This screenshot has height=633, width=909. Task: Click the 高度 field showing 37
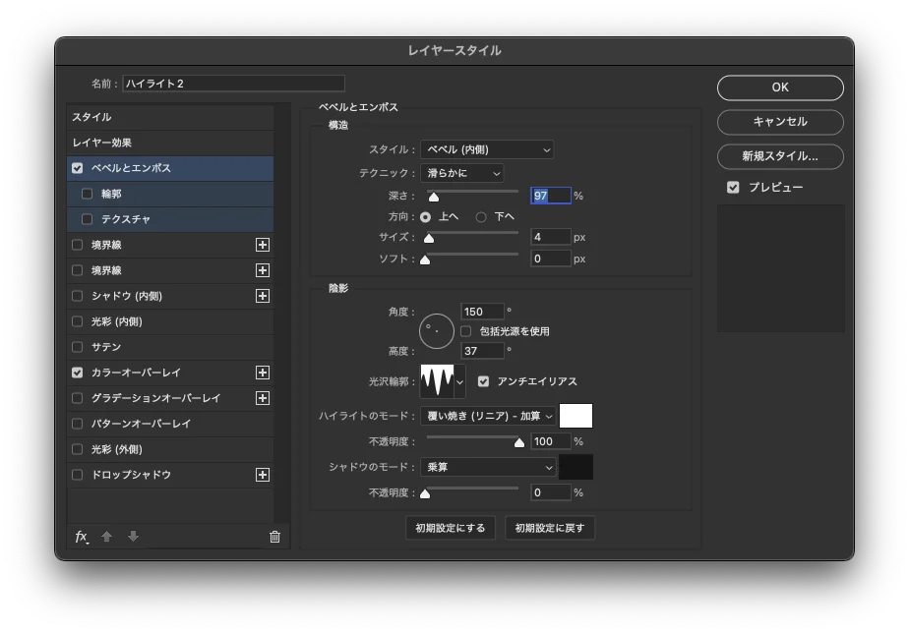coord(482,351)
